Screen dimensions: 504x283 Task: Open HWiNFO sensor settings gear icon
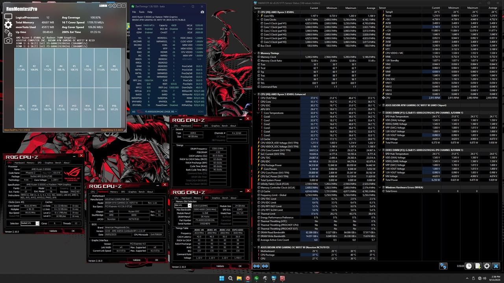[487, 266]
